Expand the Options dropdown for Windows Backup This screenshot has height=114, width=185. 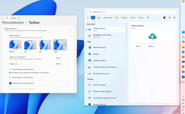click(152, 46)
